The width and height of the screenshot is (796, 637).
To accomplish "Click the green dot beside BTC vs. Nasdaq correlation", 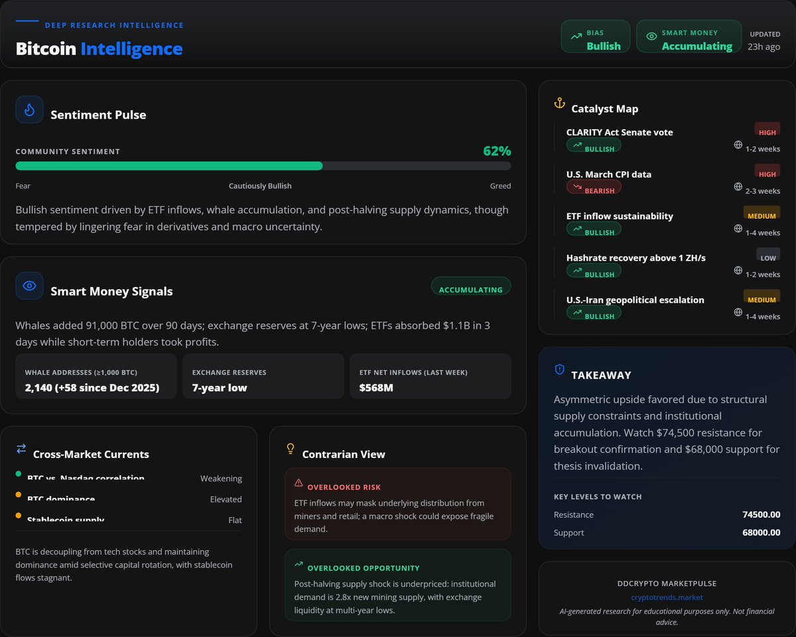I will [19, 474].
